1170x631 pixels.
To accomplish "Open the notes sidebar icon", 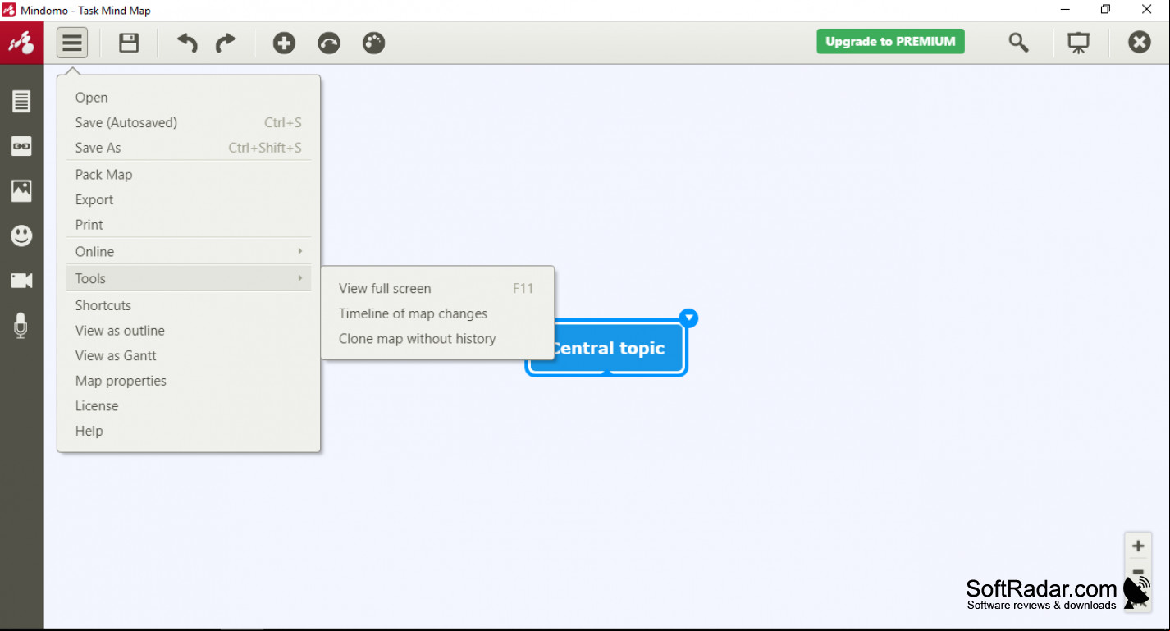I will coord(21,102).
